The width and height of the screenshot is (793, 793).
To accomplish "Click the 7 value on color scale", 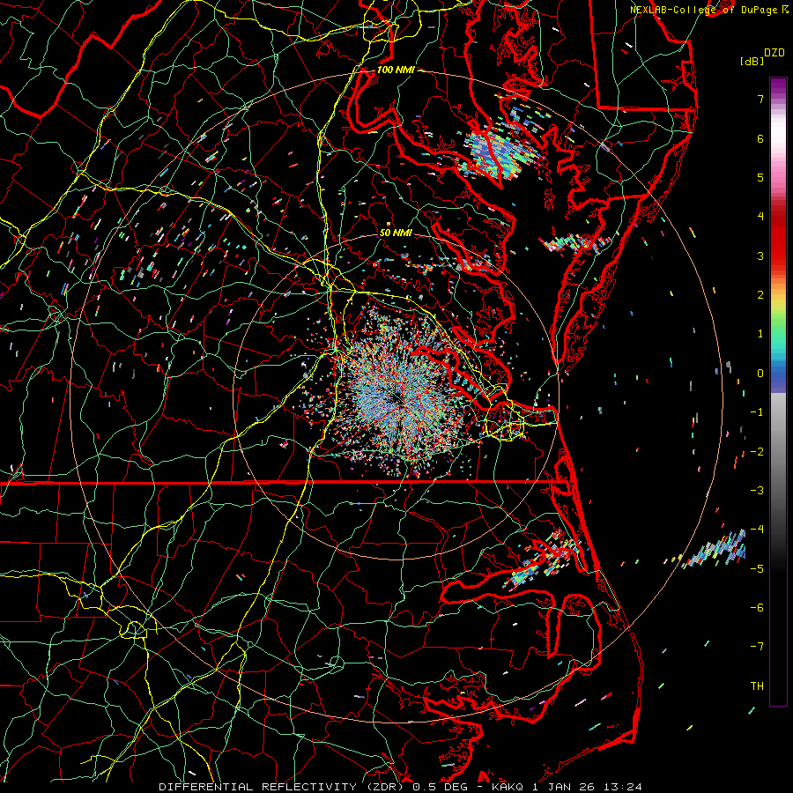I will (760, 99).
